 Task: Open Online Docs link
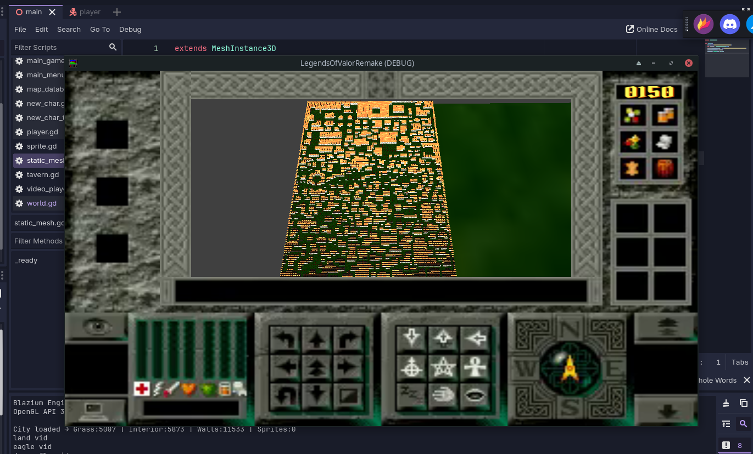pyautogui.click(x=651, y=29)
